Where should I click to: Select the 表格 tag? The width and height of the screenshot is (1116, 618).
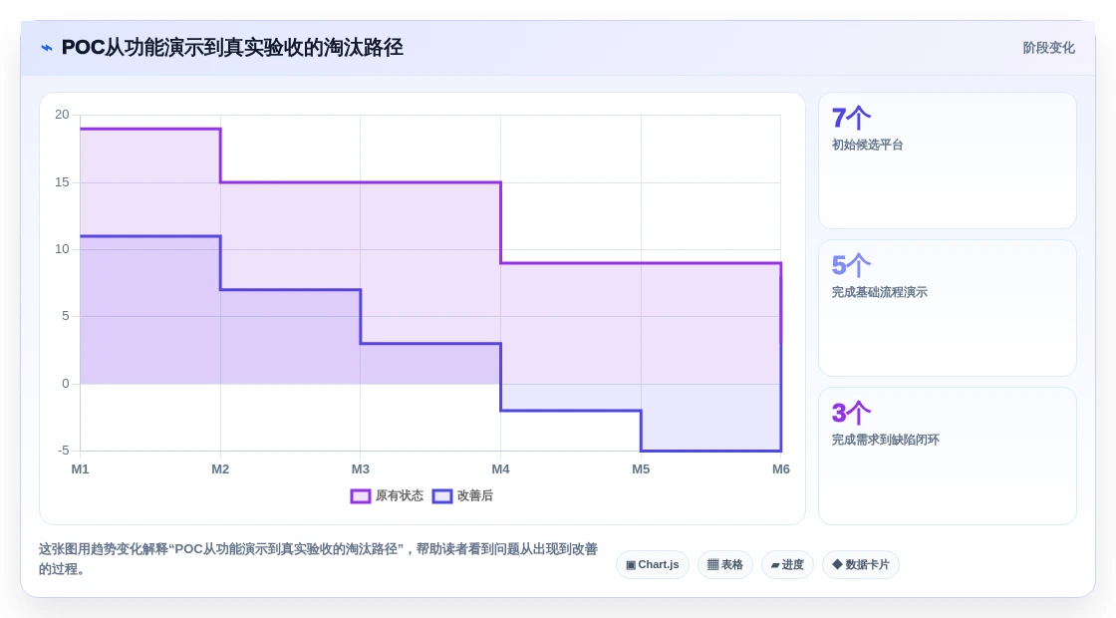(x=724, y=564)
